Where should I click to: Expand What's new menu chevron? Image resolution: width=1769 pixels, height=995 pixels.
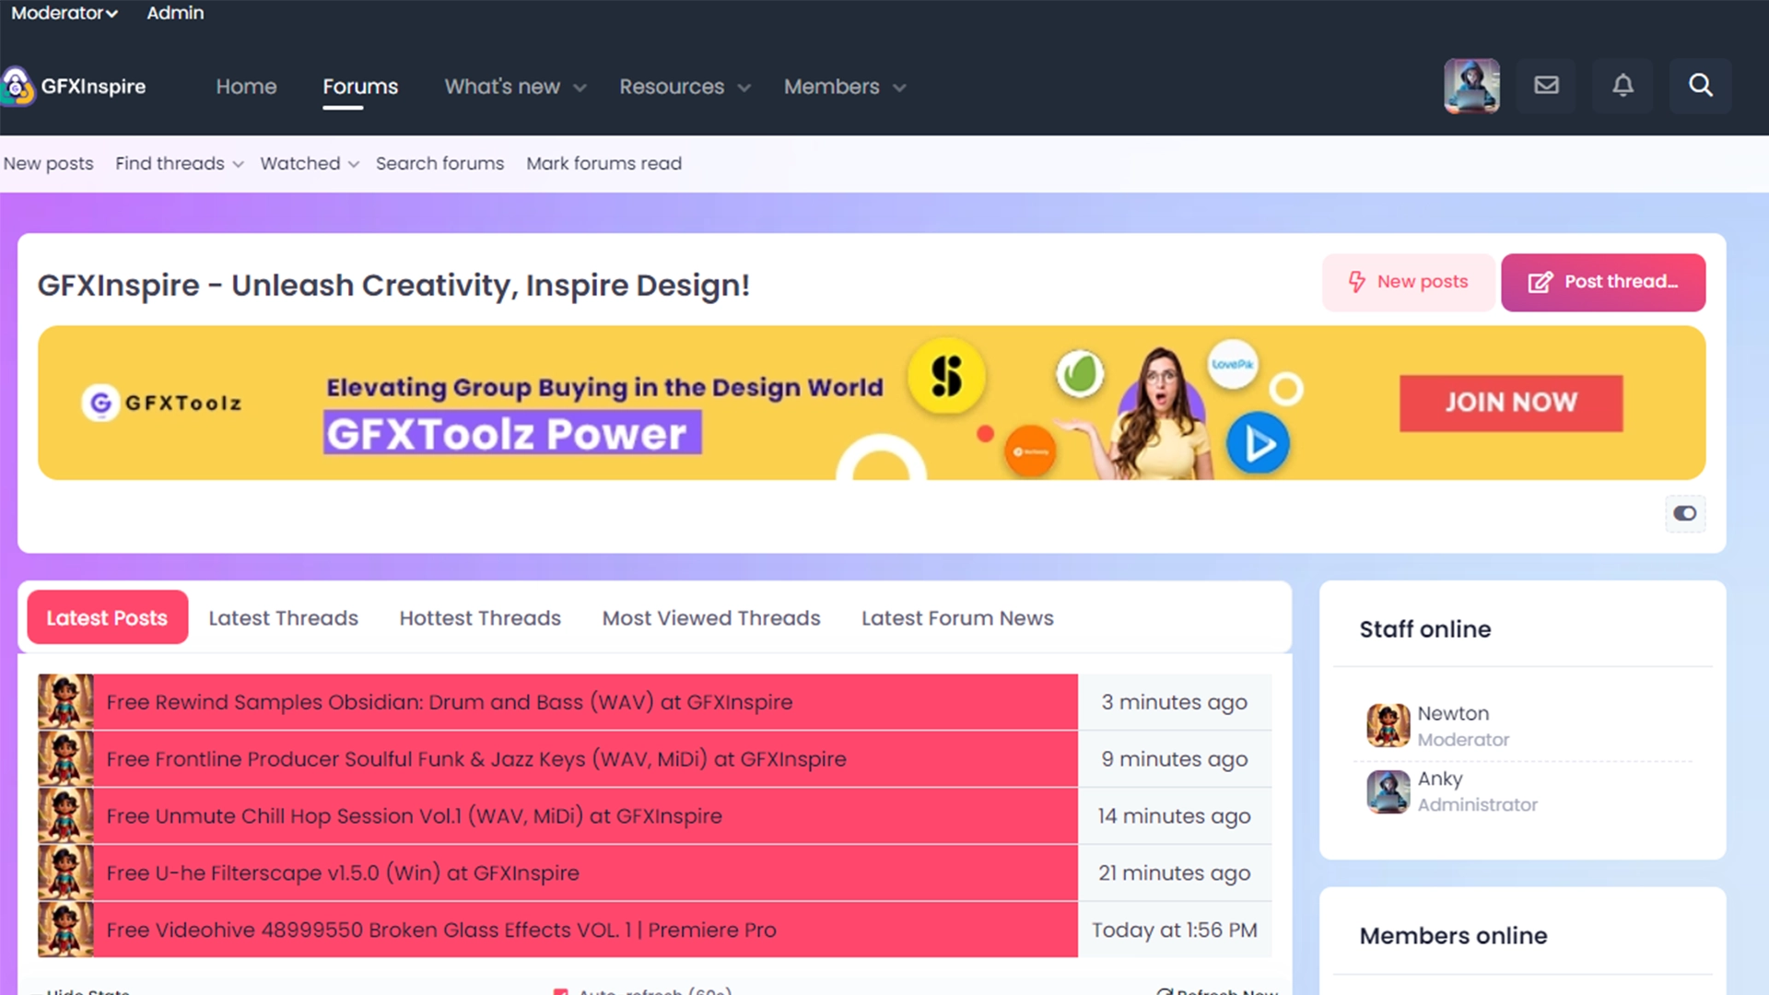580,88
